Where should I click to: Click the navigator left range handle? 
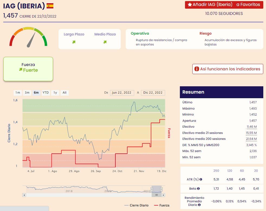(x=152, y=189)
